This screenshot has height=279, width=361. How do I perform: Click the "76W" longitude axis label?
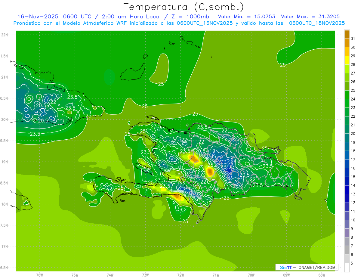39,275
